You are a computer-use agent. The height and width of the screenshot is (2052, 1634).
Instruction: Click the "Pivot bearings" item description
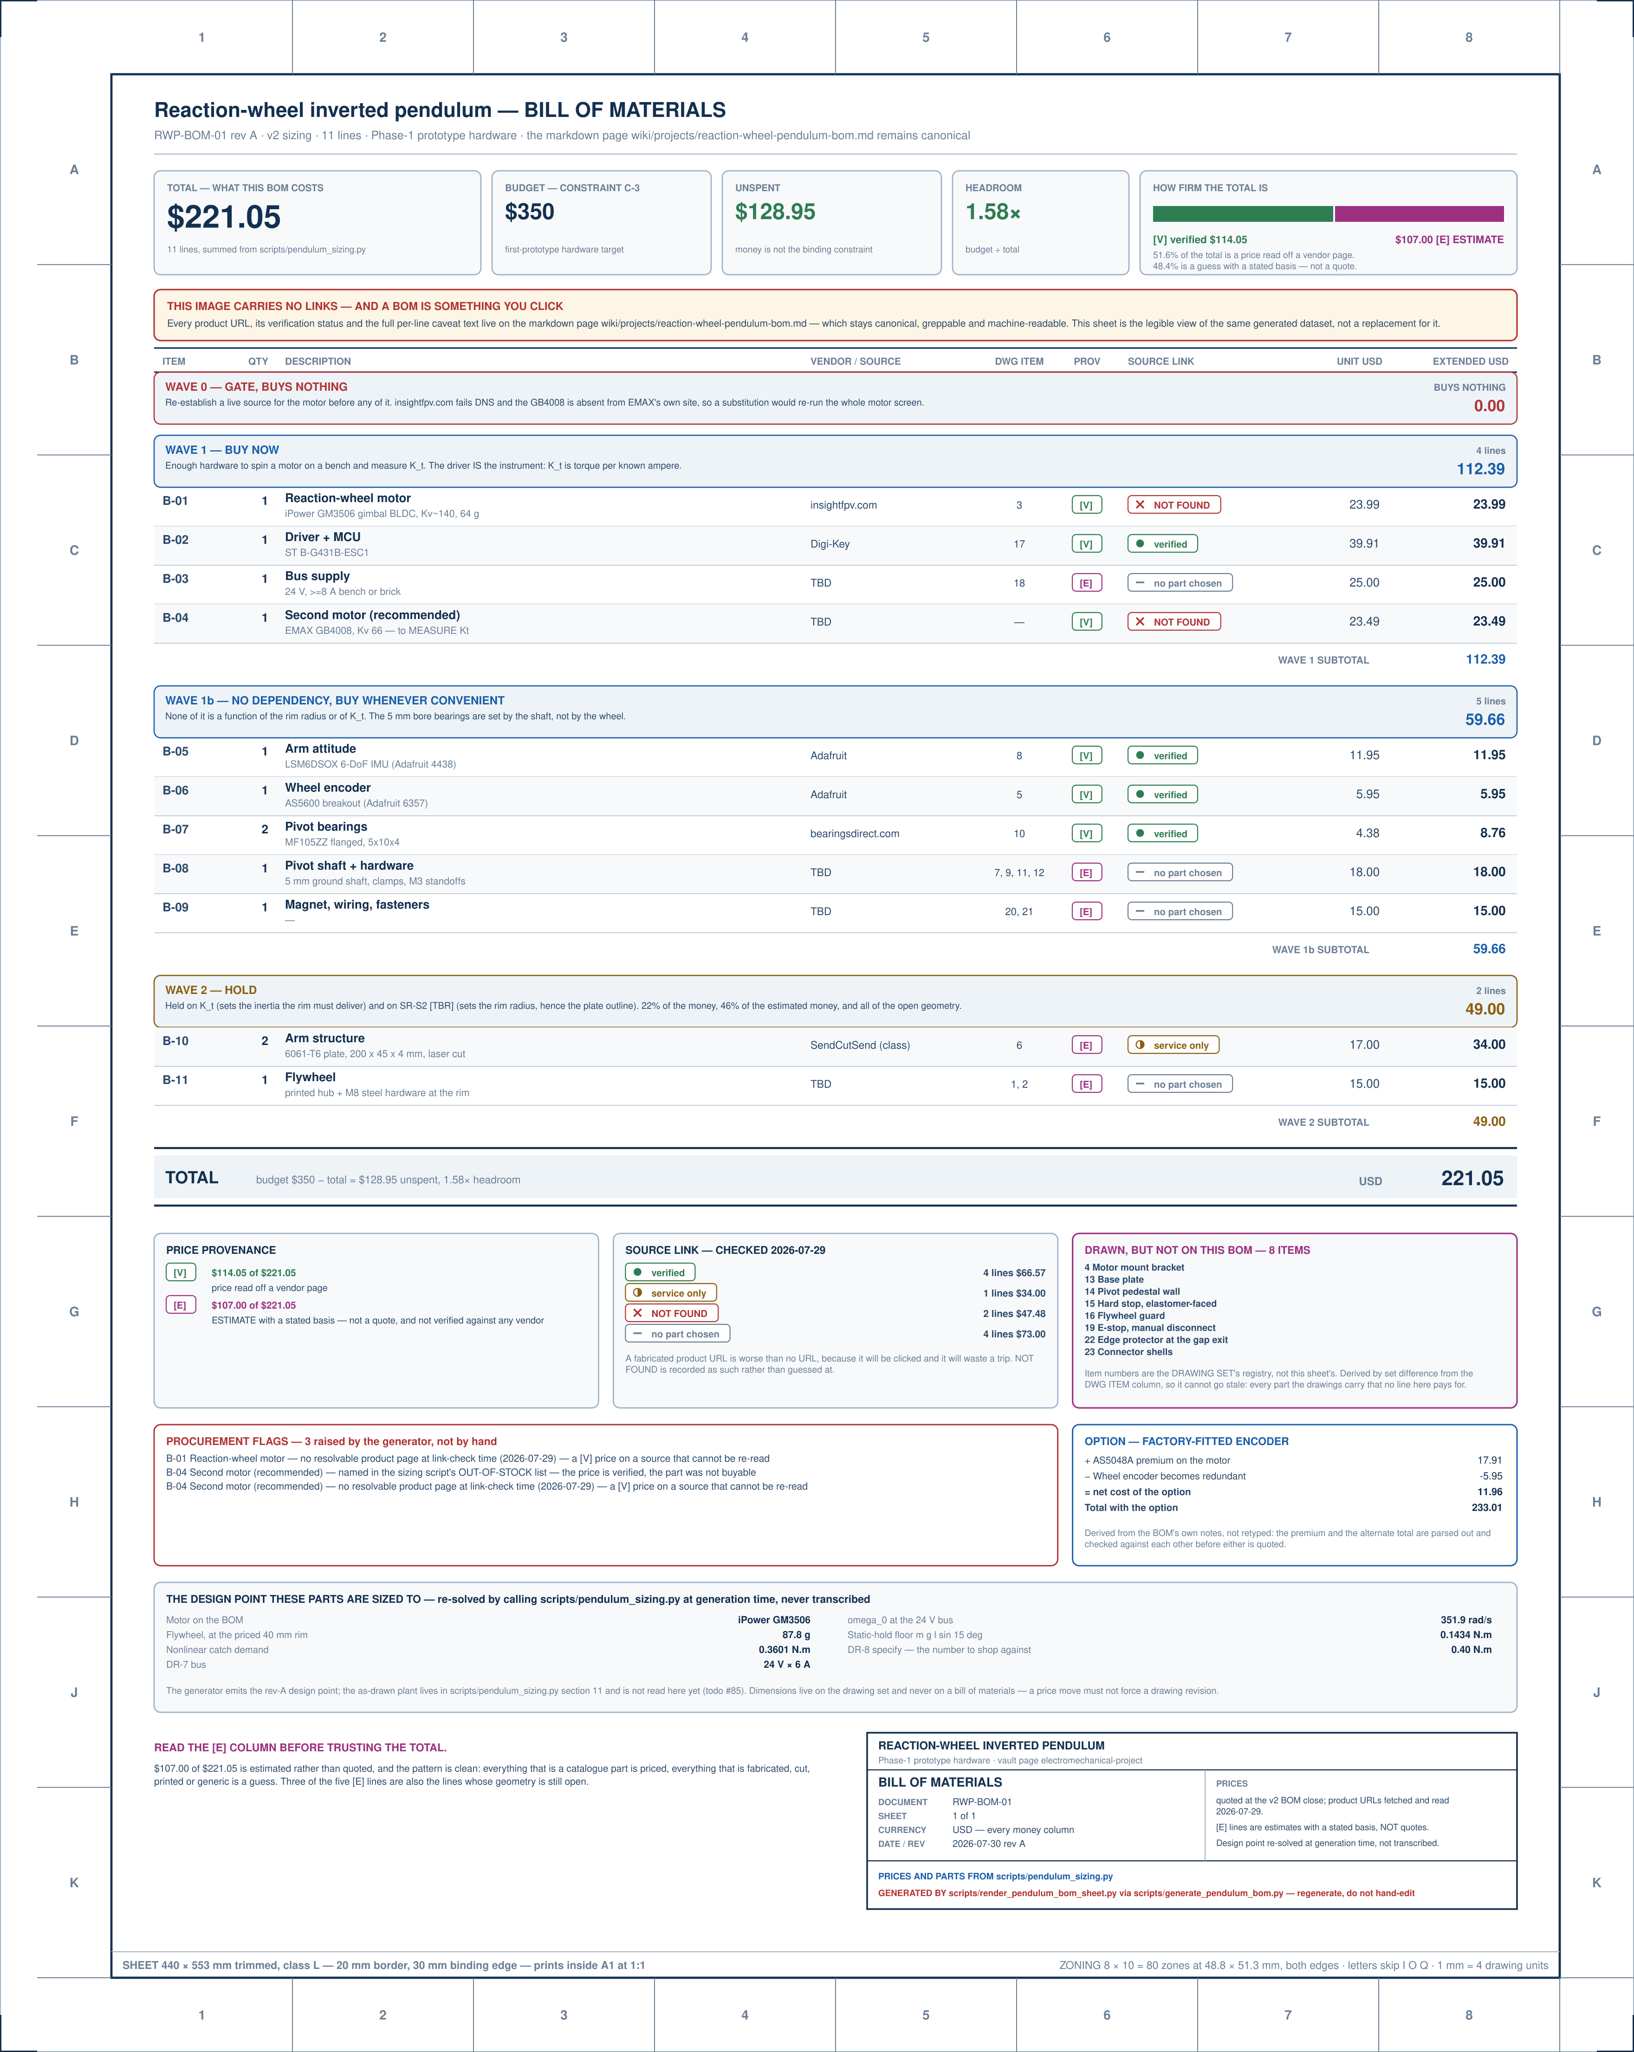coord(326,827)
